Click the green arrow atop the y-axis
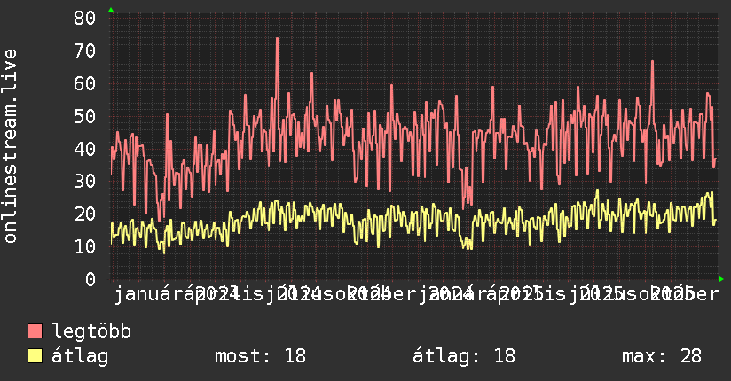Image resolution: width=731 pixels, height=381 pixels. point(111,10)
